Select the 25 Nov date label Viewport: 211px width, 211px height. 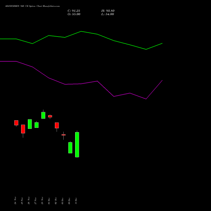(22, 200)
